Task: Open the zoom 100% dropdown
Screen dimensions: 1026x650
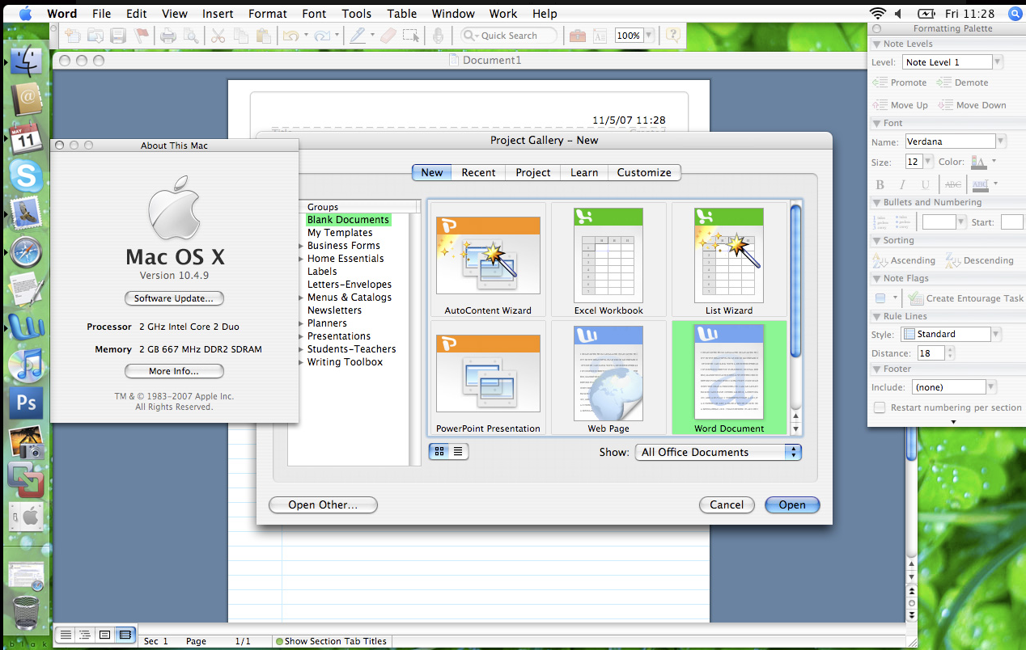Action: click(x=651, y=36)
